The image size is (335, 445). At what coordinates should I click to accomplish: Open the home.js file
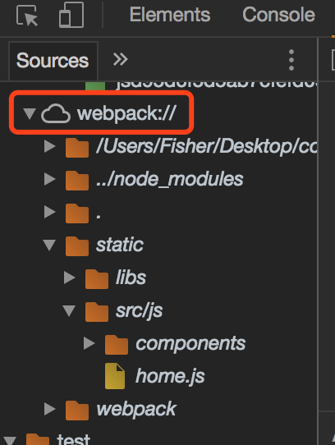[x=170, y=376]
